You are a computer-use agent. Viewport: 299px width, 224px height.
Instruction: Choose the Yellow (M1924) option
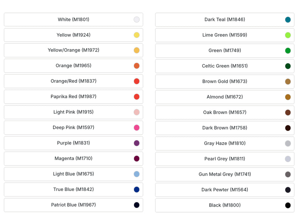click(x=73, y=35)
